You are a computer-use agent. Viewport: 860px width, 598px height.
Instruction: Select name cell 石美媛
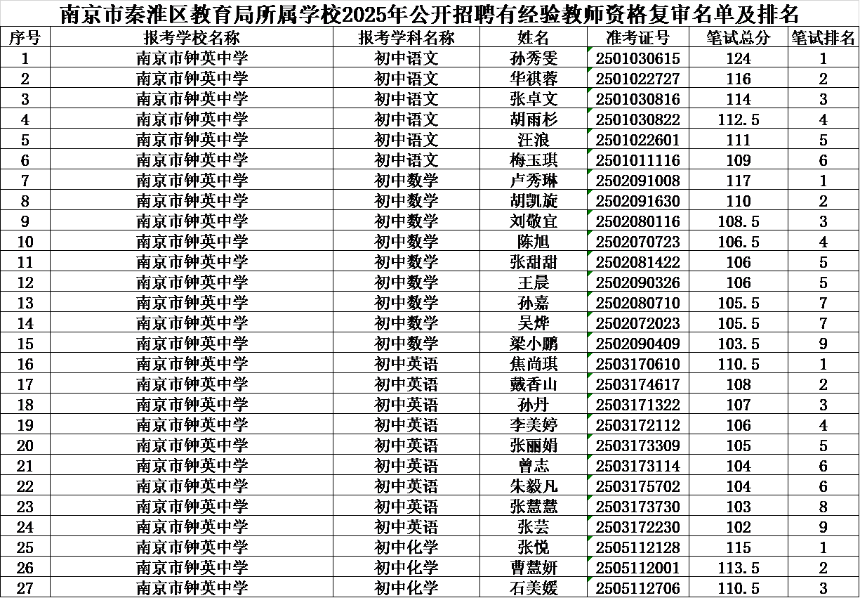coord(533,588)
